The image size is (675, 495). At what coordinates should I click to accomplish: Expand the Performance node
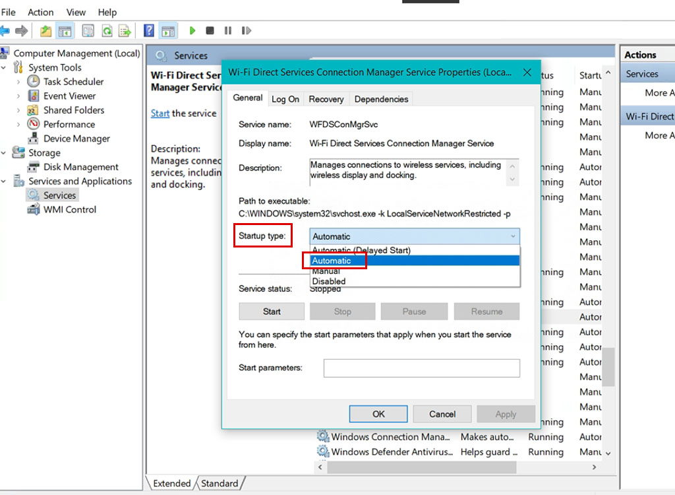pyautogui.click(x=18, y=125)
